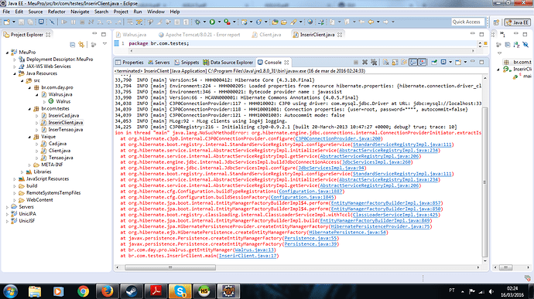Open the Refactor menu

tap(56, 12)
